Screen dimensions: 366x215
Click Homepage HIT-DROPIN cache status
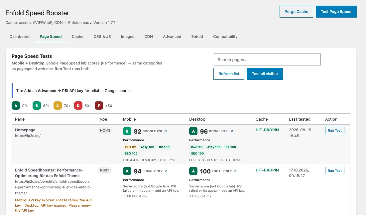pyautogui.click(x=267, y=130)
